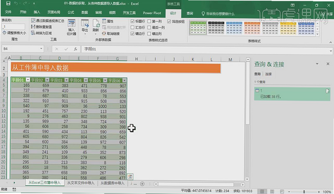
Task: Click the quick analysis icon below the table
Action: click(x=130, y=176)
